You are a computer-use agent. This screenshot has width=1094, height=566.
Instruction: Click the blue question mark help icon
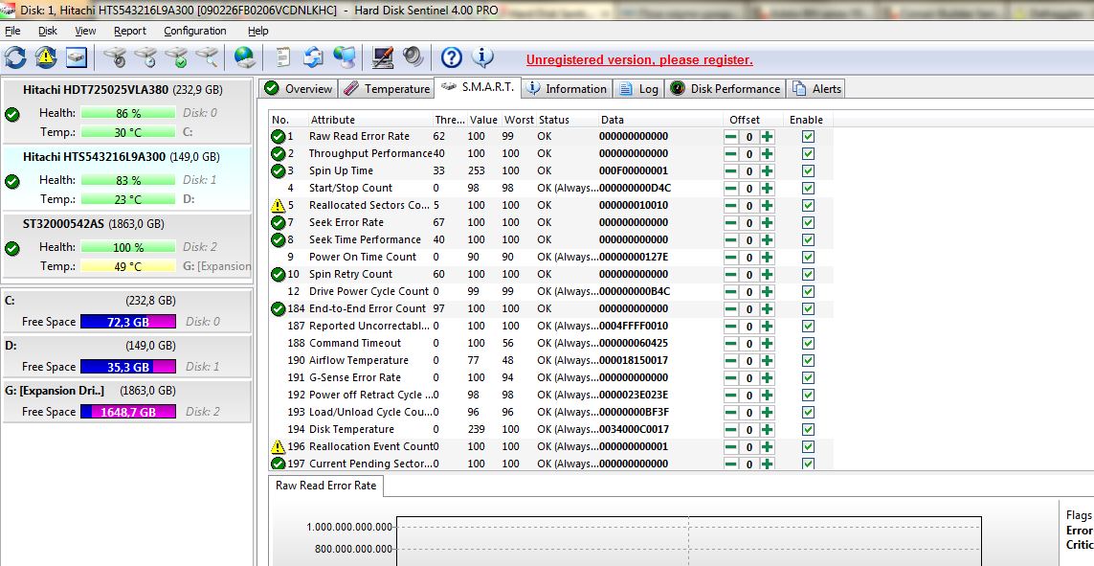click(x=452, y=57)
